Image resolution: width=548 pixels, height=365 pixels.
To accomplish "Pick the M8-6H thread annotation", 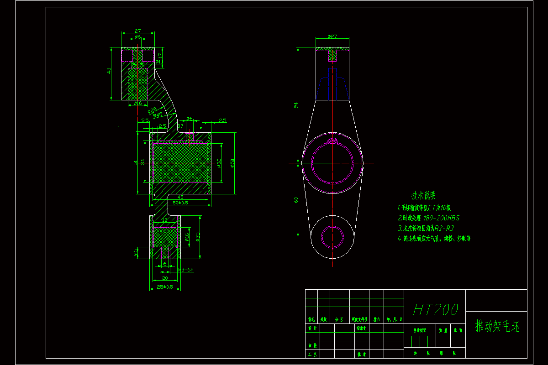I will pyautogui.click(x=186, y=270).
